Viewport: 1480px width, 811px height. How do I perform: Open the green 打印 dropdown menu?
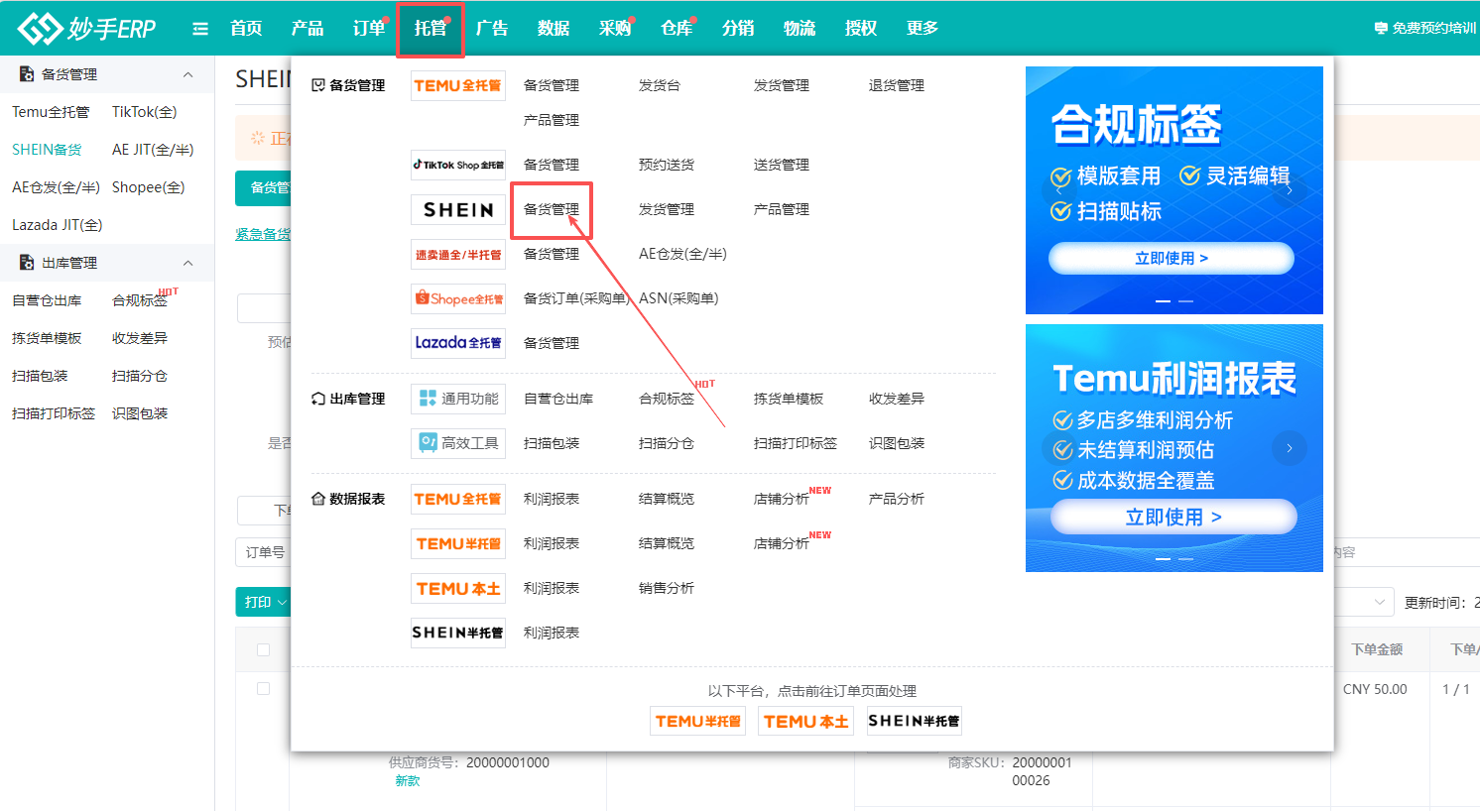[x=261, y=602]
